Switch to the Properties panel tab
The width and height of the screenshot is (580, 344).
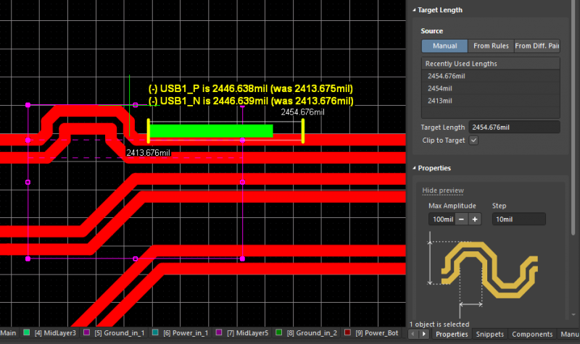pyautogui.click(x=452, y=334)
